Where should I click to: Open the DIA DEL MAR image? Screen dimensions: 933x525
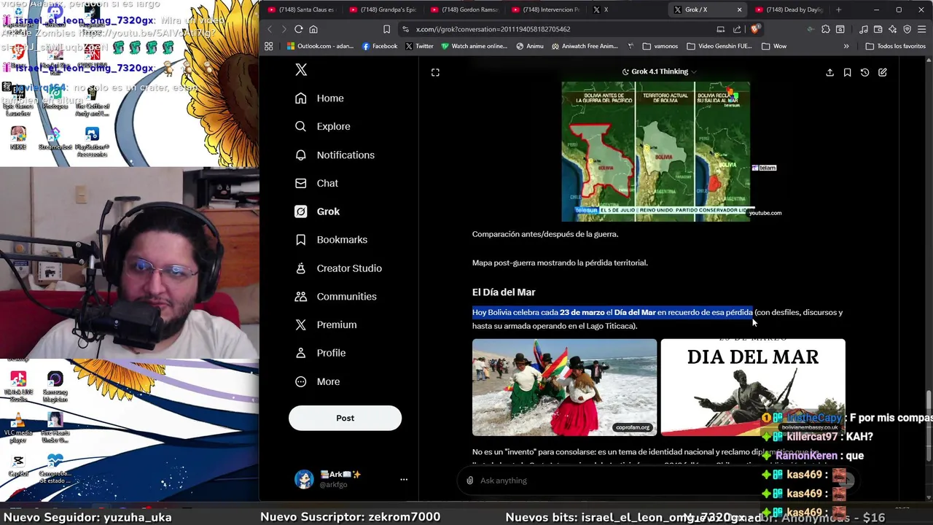point(753,387)
